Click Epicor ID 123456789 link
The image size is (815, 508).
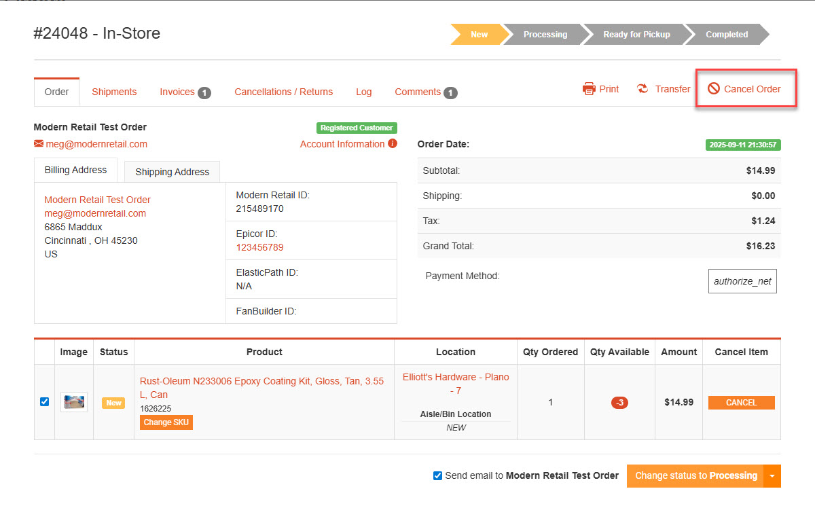[260, 247]
